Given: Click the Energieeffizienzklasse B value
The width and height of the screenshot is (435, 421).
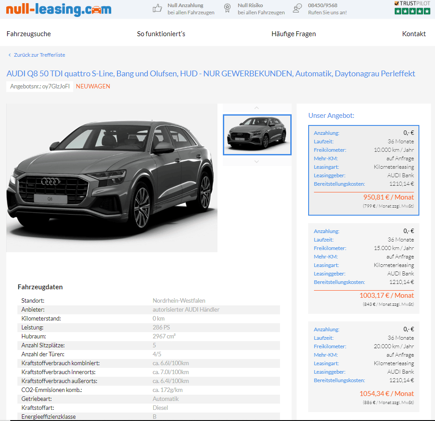Looking at the screenshot, I should pos(155,417).
